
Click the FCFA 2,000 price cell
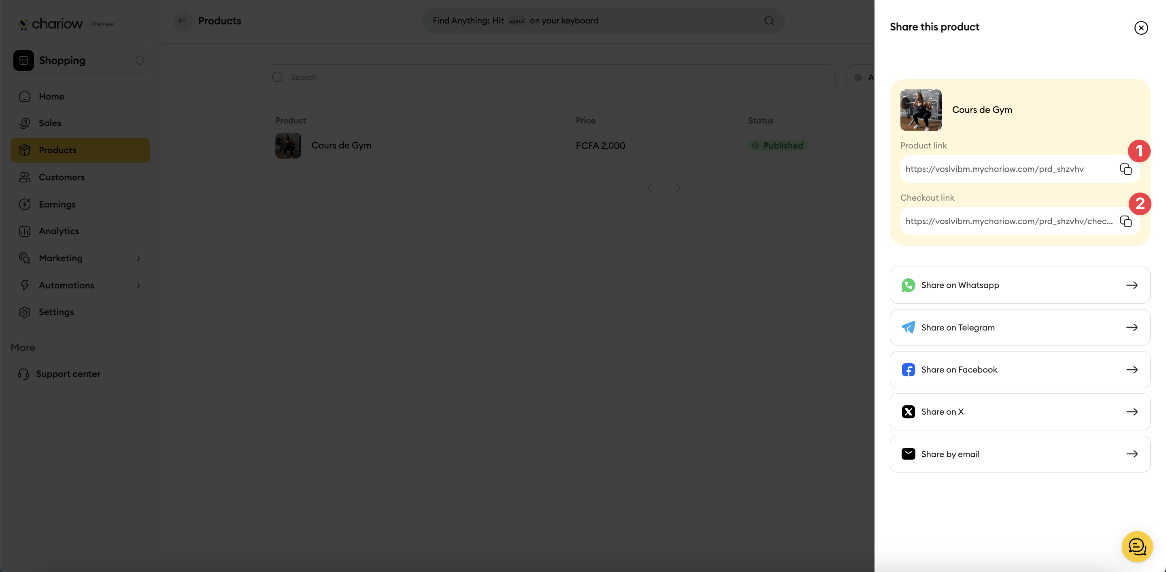click(x=600, y=146)
